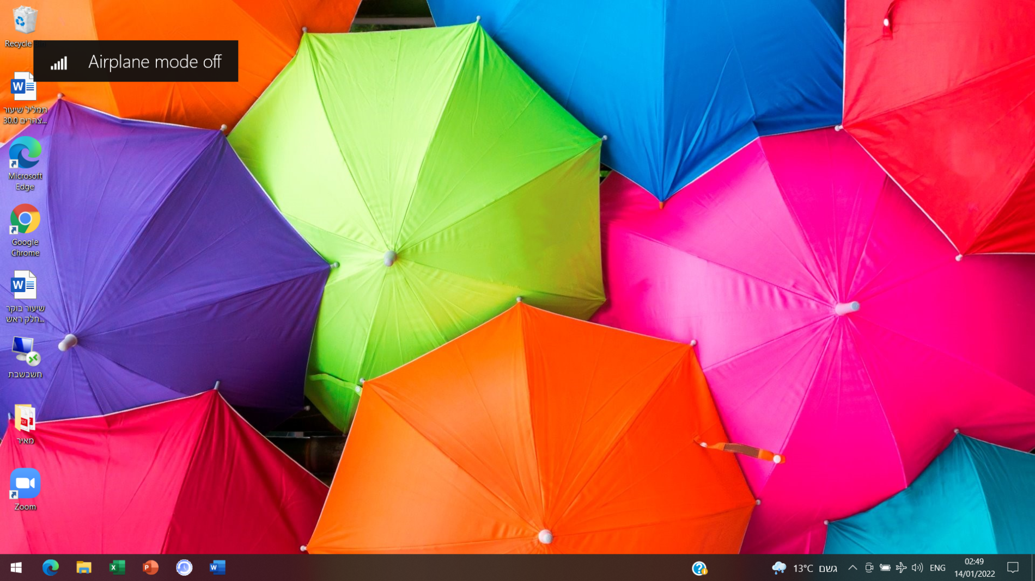Open the clock and date calendar flyout

click(974, 567)
